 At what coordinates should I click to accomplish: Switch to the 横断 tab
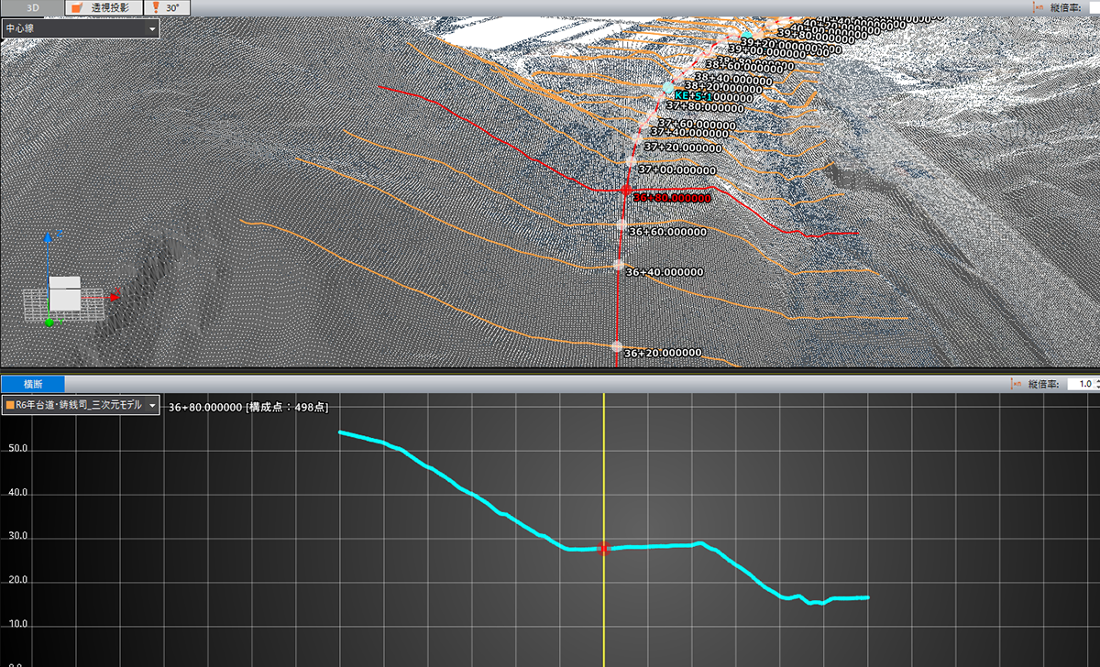click(x=33, y=385)
